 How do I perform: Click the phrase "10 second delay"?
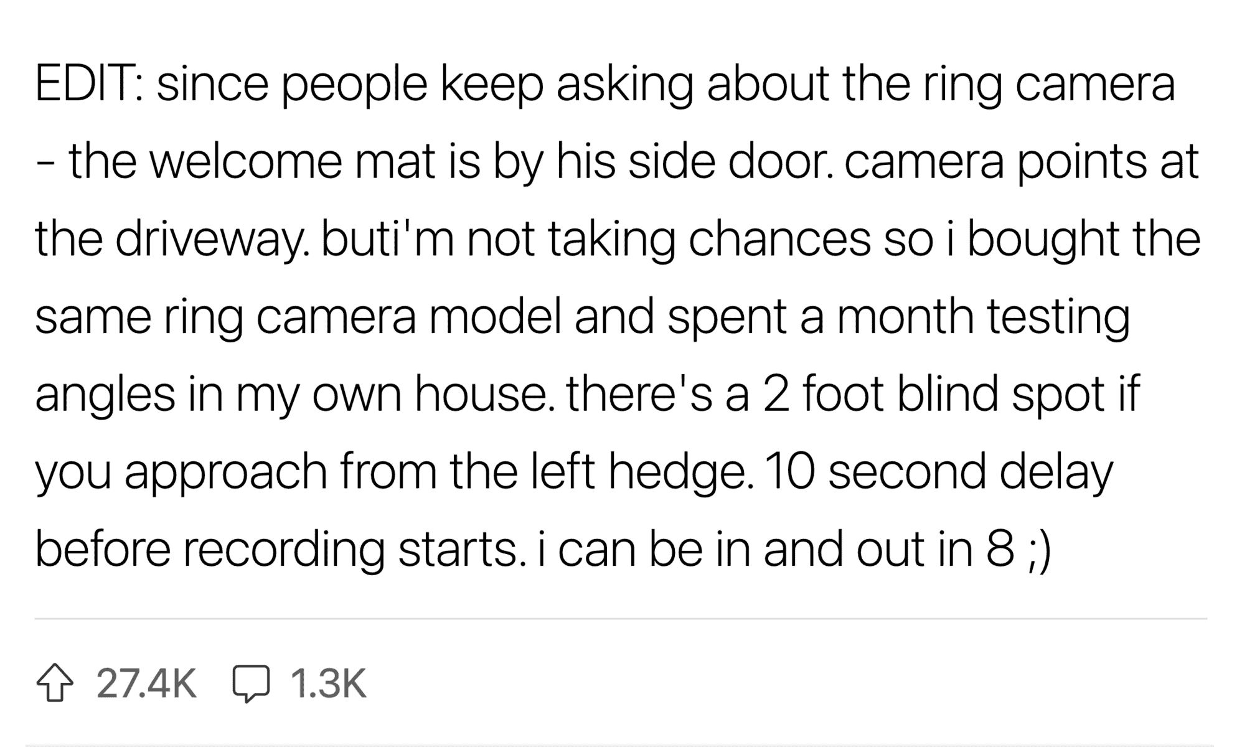click(938, 472)
